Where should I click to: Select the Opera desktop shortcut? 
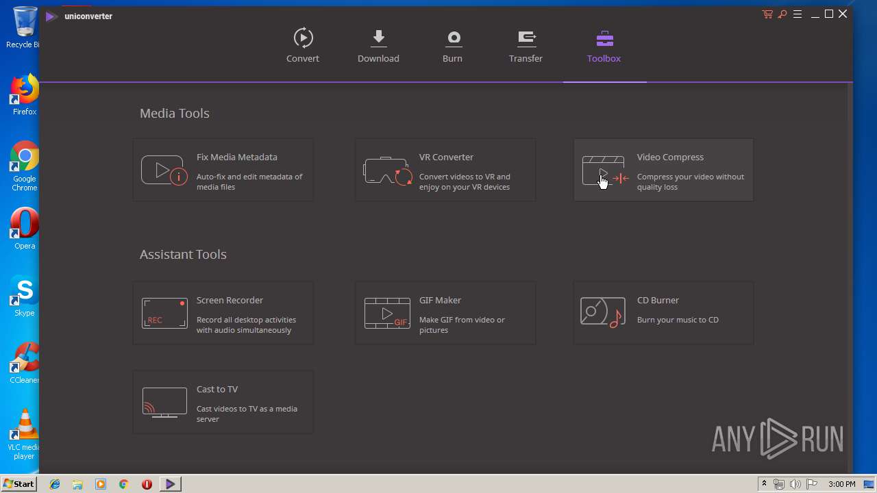(x=25, y=229)
